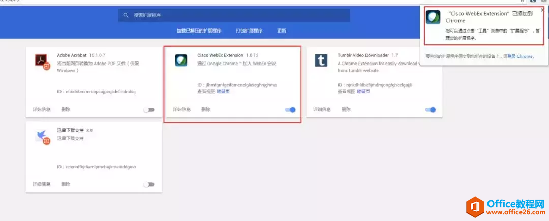549x221 pixels.
Task: Disable the Cisco WebEx Extension toggle
Action: pyautogui.click(x=290, y=110)
